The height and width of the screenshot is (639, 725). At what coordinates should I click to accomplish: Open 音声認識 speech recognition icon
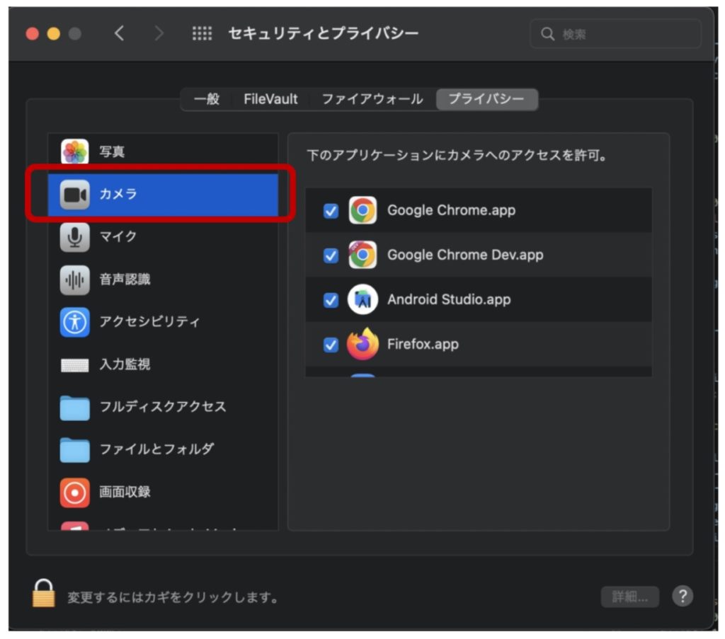click(x=75, y=280)
